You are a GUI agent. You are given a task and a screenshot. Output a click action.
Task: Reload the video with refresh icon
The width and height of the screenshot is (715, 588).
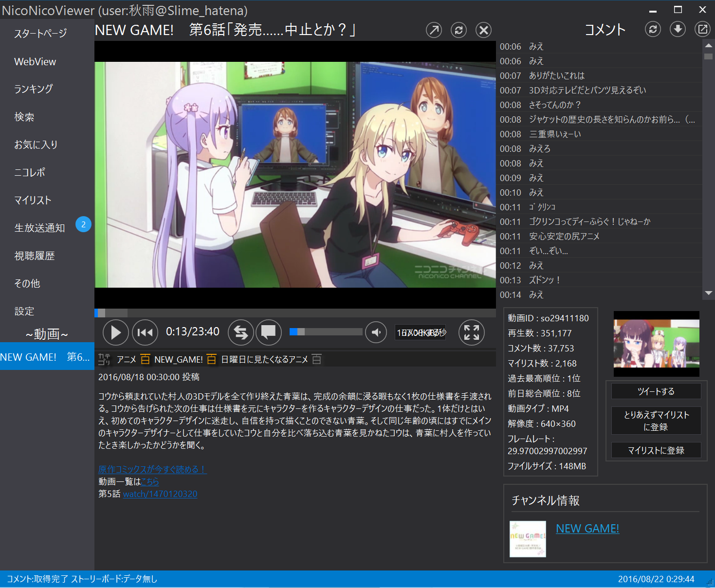tap(458, 30)
